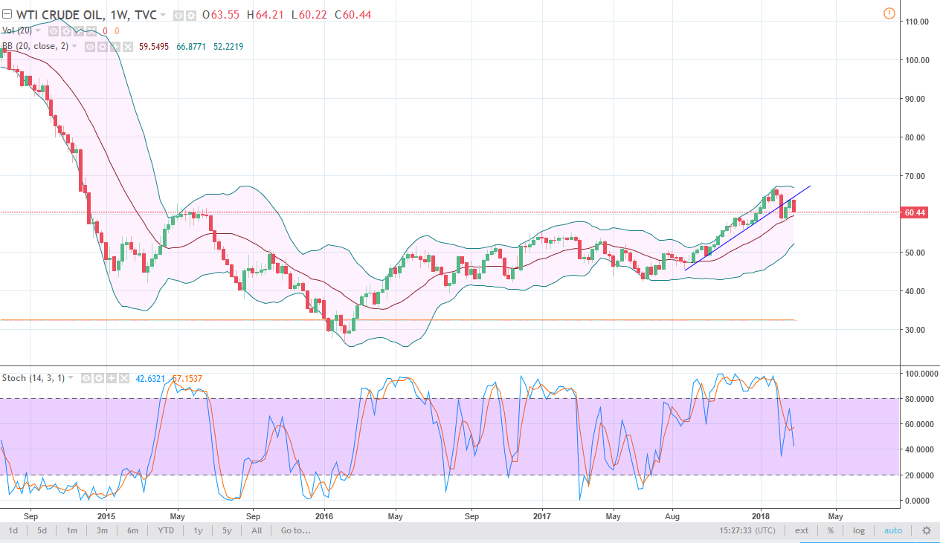
Task: Remove the Stoch indicator with X
Action: click(123, 378)
